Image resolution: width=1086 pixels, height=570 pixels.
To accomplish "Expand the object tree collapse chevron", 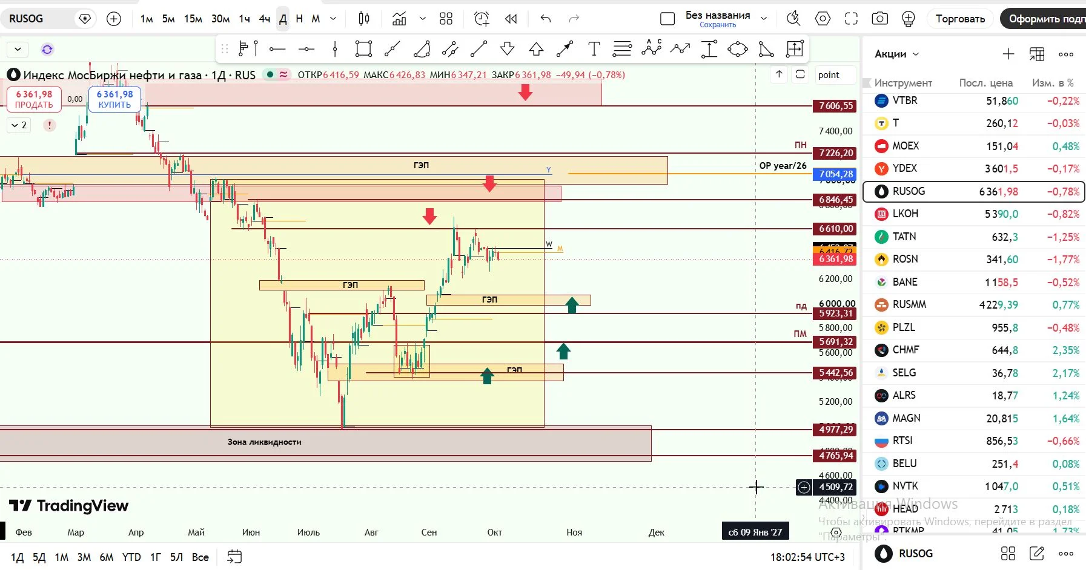I will pyautogui.click(x=18, y=49).
